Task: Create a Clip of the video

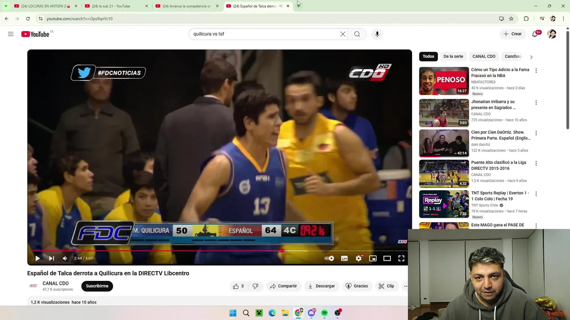Action: coord(387,286)
